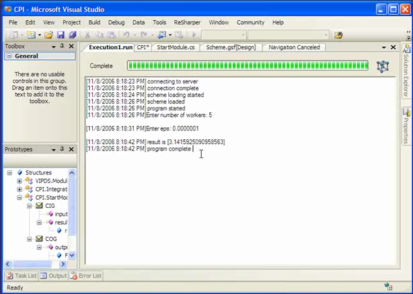Collapse the General toolbox group
The height and width of the screenshot is (294, 413).
(9, 56)
